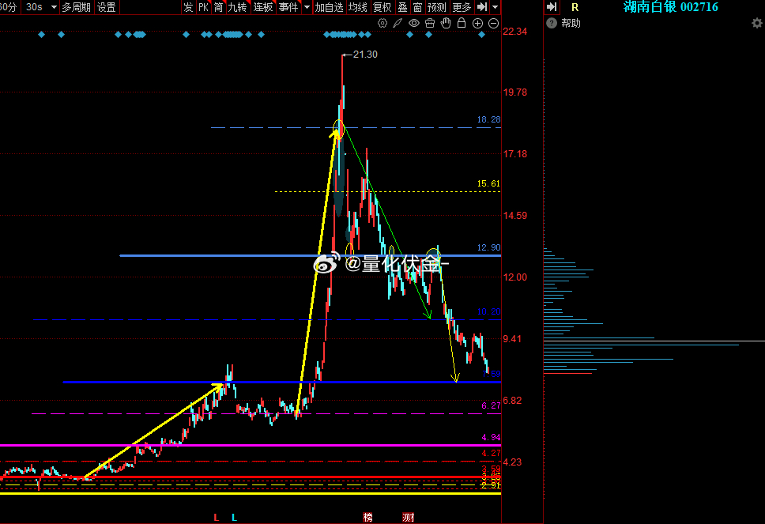
Task: Click the 12.90 horizontal line label
Action: 488,247
